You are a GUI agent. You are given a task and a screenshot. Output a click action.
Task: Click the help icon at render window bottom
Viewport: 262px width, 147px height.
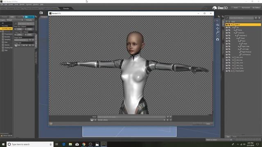(x=51, y=124)
